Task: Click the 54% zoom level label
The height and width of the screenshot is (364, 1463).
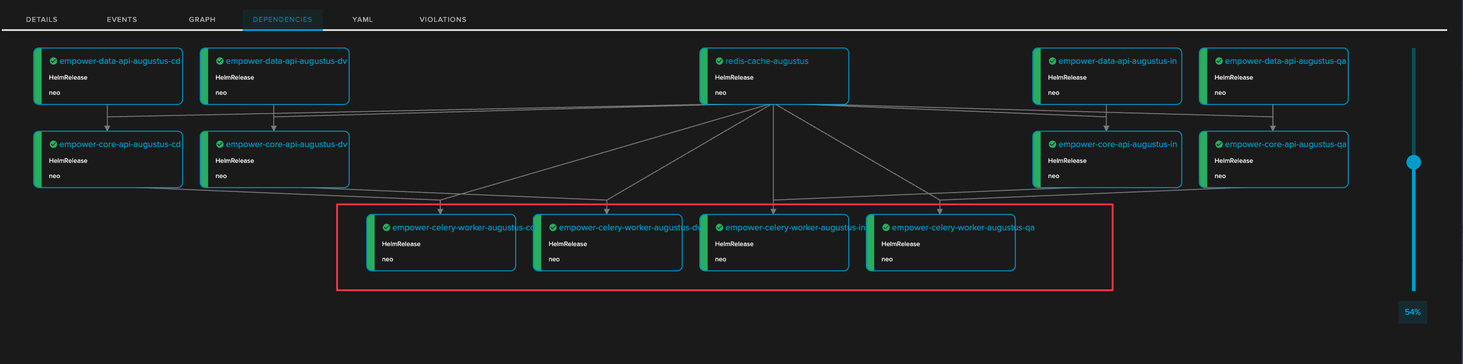Action: coord(1413,312)
